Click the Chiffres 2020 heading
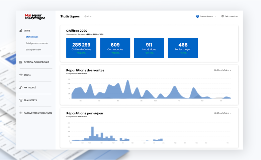Viewport: 261px width, 160px height. click(77, 31)
